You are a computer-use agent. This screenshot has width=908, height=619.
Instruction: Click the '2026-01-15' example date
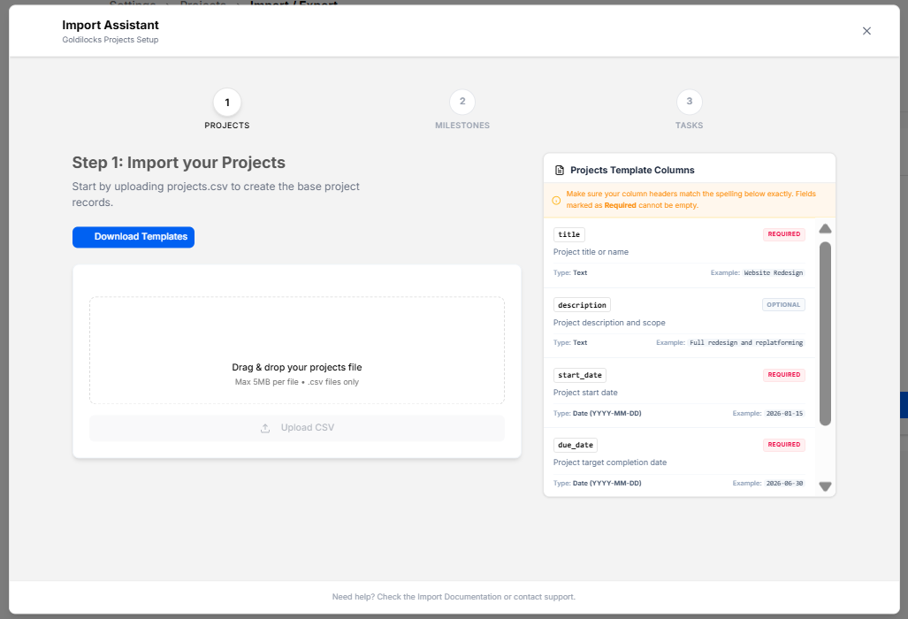tap(784, 414)
